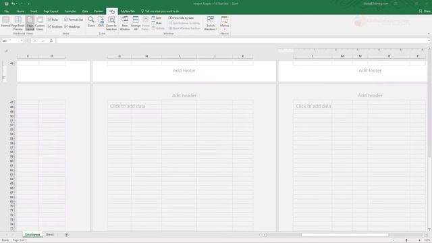
Task: Go to the Formulas tab
Action: (70, 11)
